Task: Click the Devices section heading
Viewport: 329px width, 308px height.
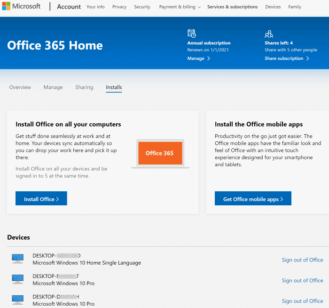Action: point(18,237)
